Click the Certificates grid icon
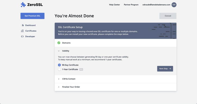The height and width of the screenshot is (104, 197). pyautogui.click(x=22, y=31)
